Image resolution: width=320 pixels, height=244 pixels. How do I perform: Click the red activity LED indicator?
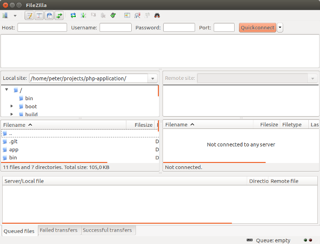coord(310,240)
